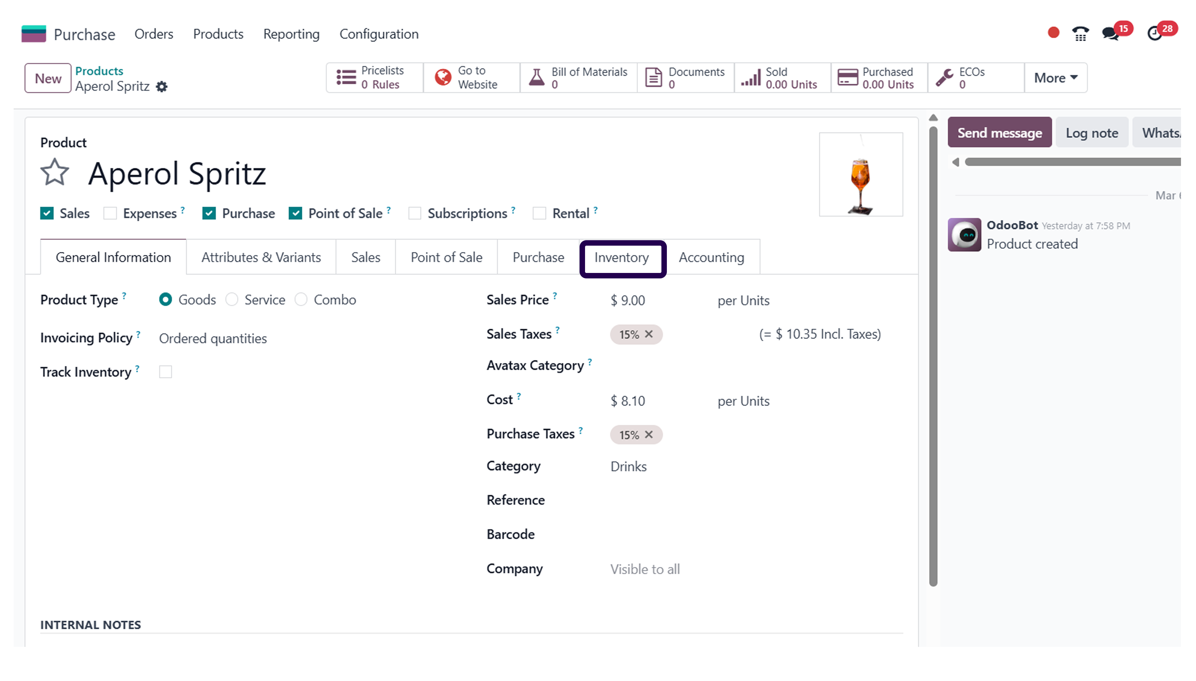This screenshot has height=681, width=1196.
Task: Toggle the Point of Sale checkbox
Action: [x=295, y=214]
